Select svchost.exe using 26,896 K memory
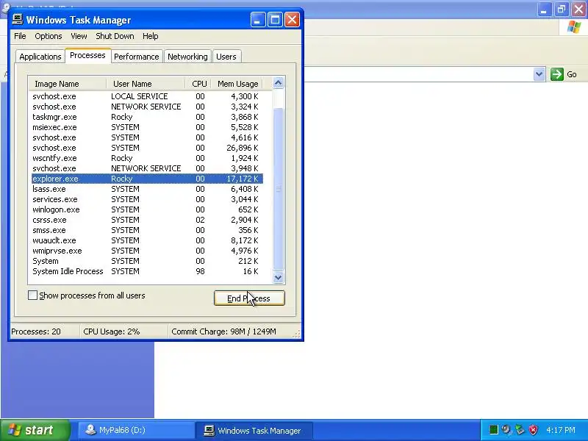The height and width of the screenshot is (441, 588). (147, 148)
